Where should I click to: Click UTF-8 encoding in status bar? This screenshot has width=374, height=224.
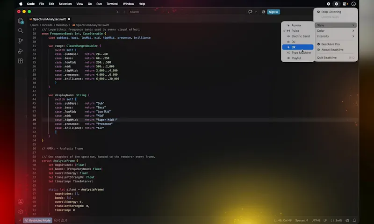point(316,220)
